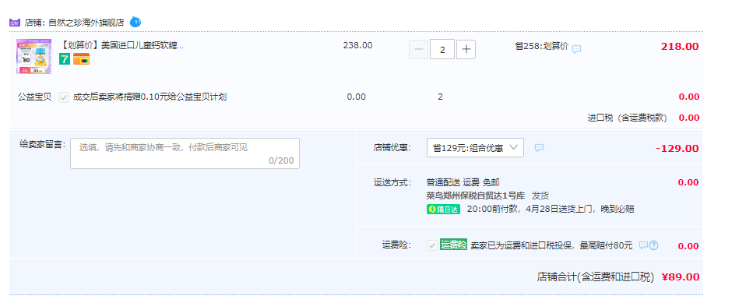Click the unit price 238.00
Viewport: 732px width, 303px height.
pyautogui.click(x=357, y=45)
